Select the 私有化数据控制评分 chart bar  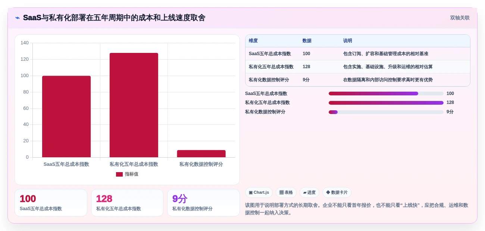[x=201, y=154]
